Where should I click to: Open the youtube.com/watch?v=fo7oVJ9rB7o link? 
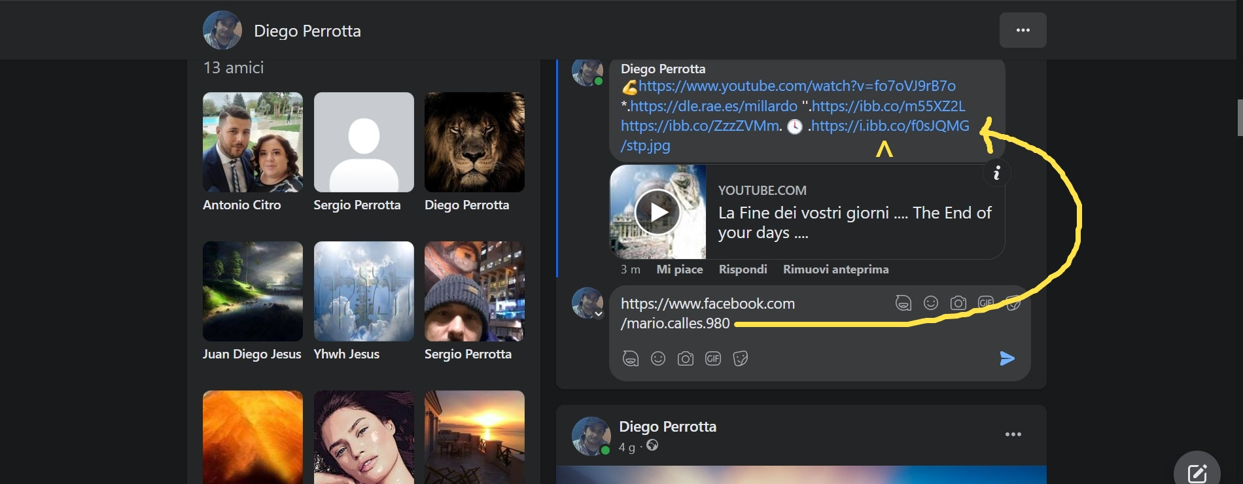tap(797, 86)
